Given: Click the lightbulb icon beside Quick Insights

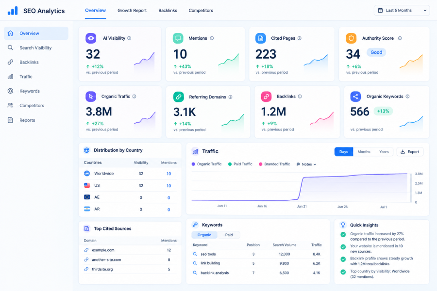Looking at the screenshot, I should (343, 225).
